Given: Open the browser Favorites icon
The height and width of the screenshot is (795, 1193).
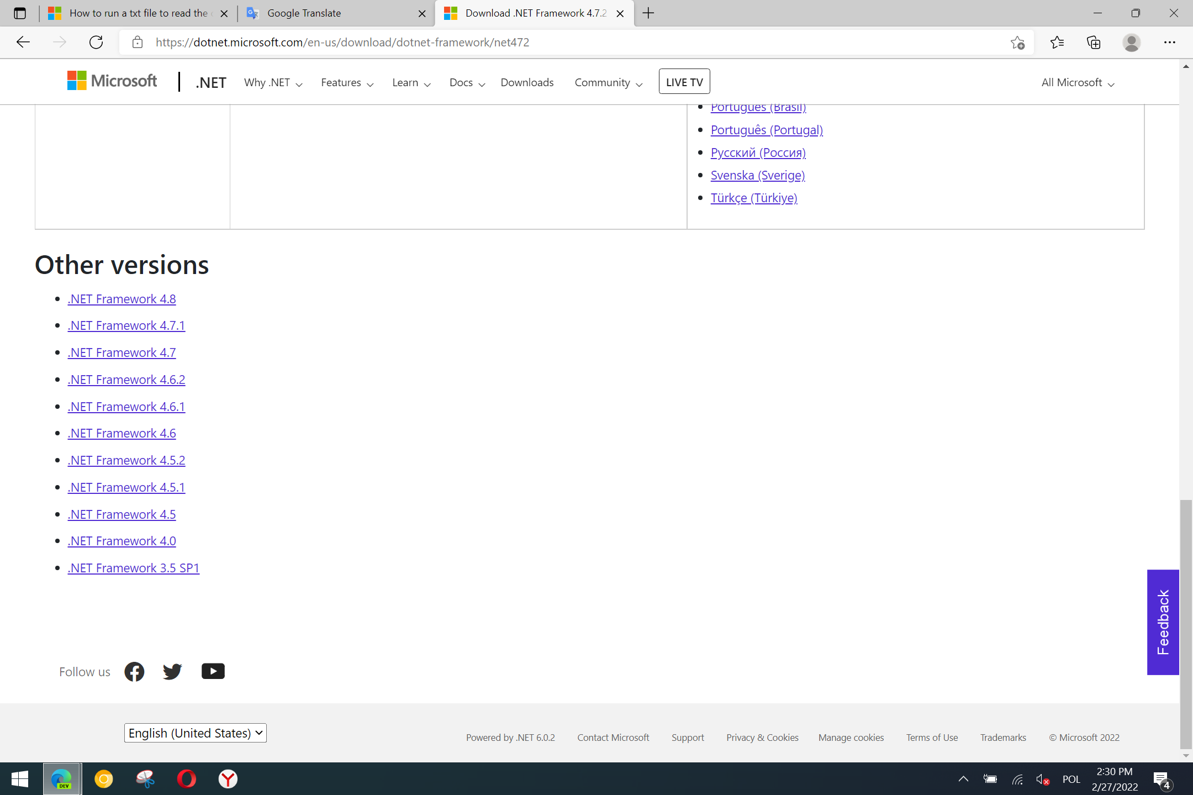Looking at the screenshot, I should point(1057,42).
